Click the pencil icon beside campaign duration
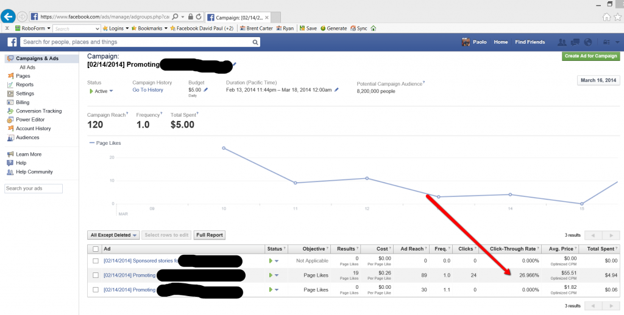The width and height of the screenshot is (624, 315). (336, 89)
